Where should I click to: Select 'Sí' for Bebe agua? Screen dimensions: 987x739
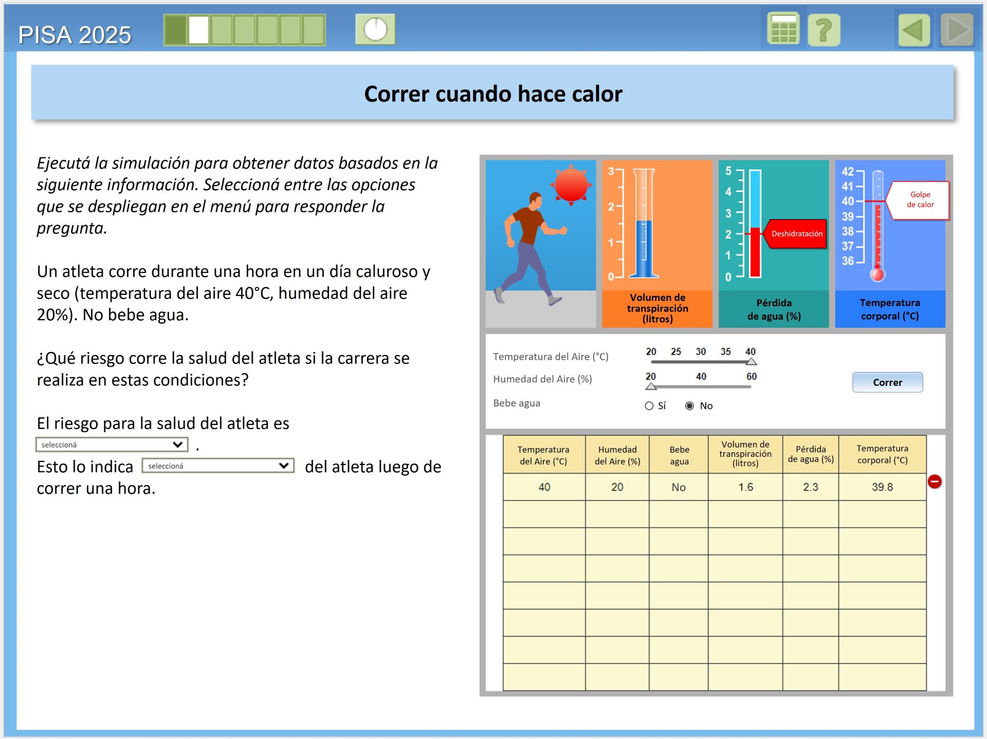point(649,406)
